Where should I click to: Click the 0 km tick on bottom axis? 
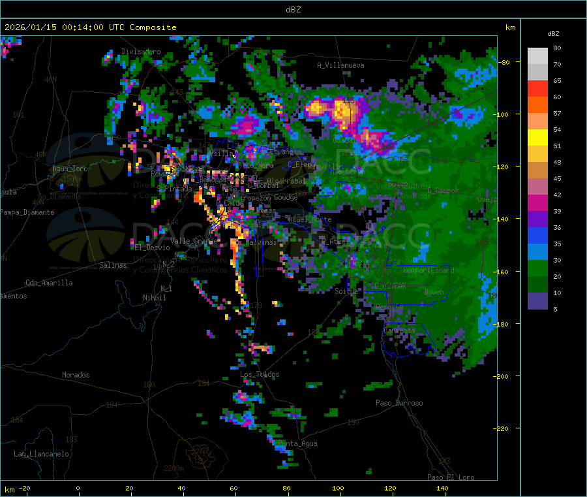[78, 488]
